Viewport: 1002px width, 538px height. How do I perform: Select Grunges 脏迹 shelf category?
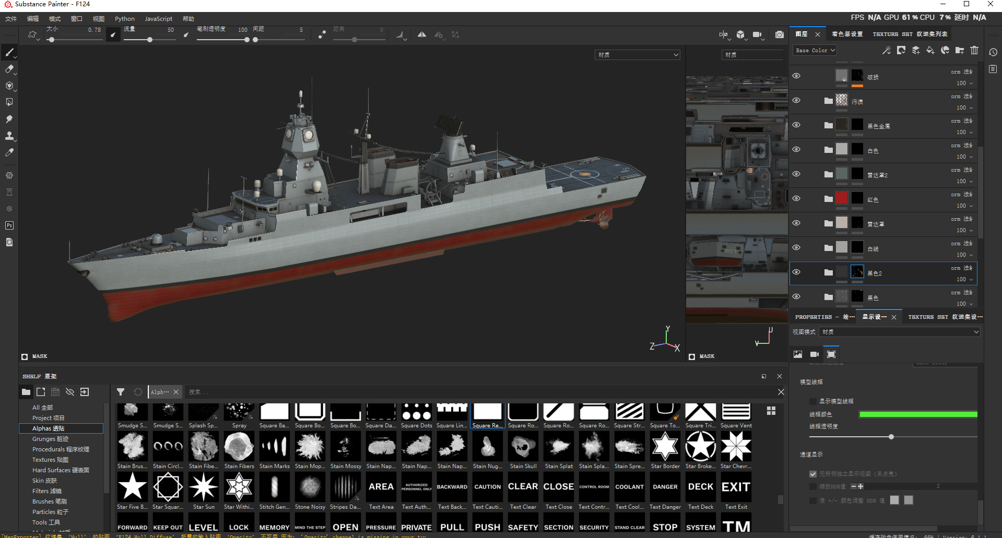pyautogui.click(x=61, y=439)
